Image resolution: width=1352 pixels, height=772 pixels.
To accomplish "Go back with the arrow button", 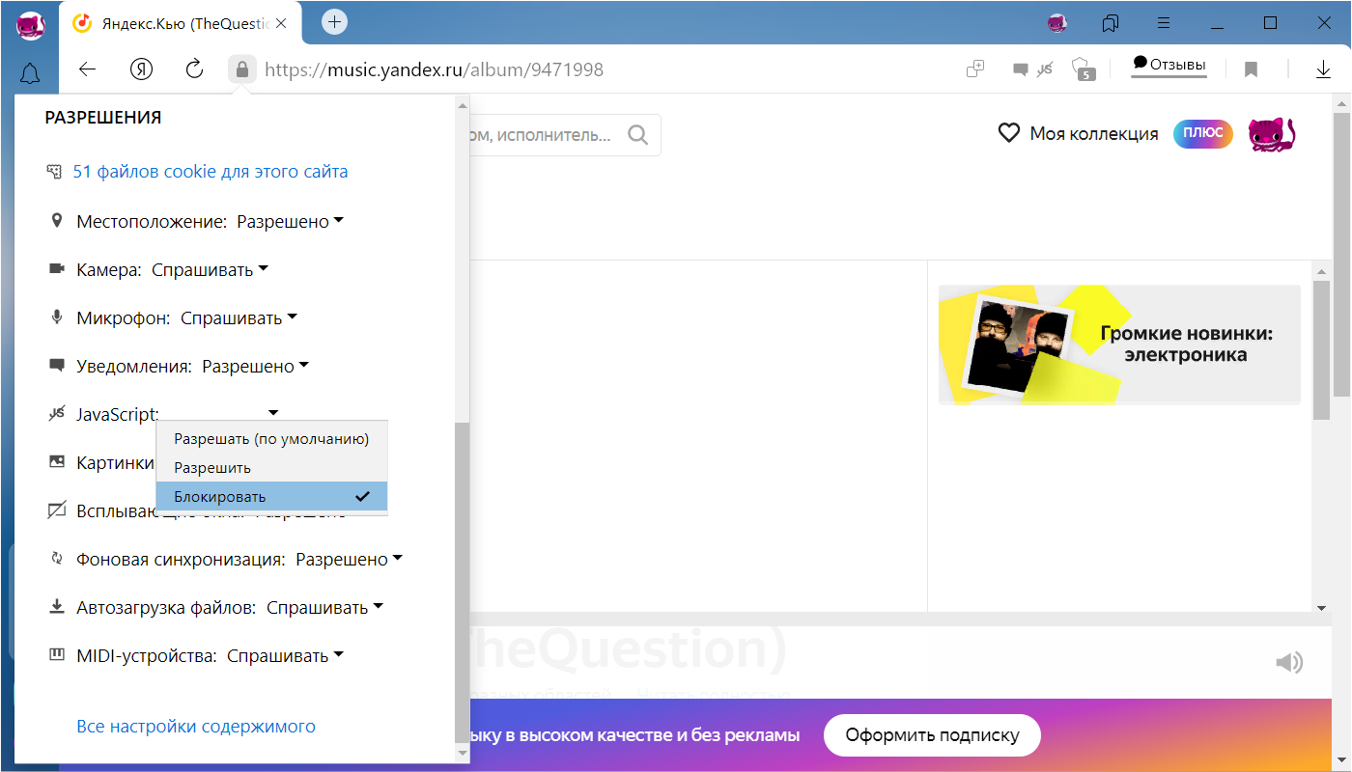I will tap(88, 69).
